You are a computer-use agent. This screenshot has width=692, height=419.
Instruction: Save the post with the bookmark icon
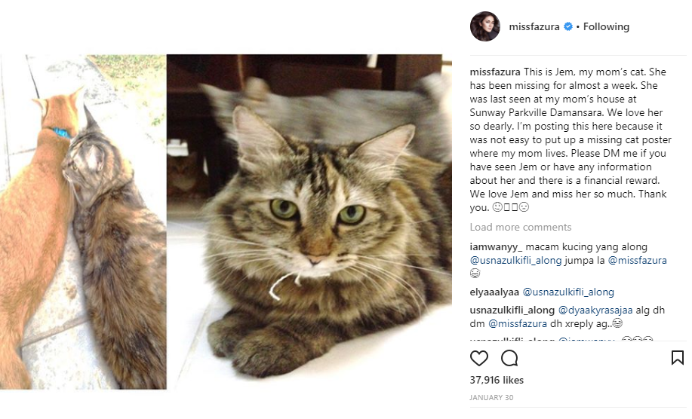pyautogui.click(x=677, y=358)
